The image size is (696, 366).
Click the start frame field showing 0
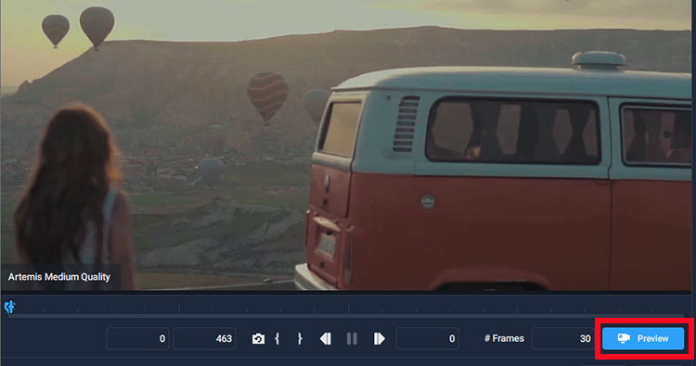pos(137,338)
